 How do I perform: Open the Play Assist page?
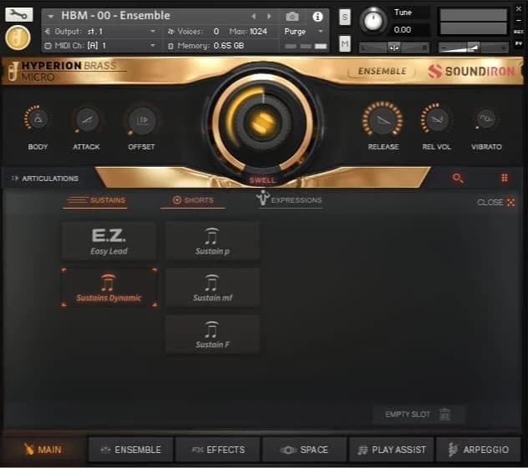392,450
